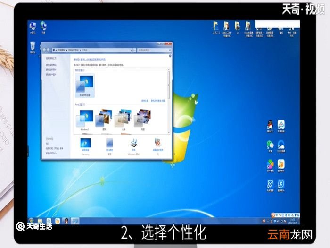
Task: Click the forward navigation arrow
Action: coord(48,50)
